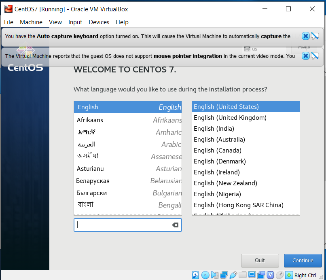
Task: Click the display settings status bar icon
Action: 252,275
